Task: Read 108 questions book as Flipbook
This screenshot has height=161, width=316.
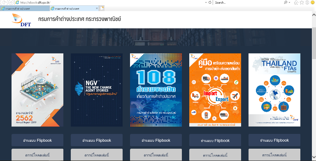Action: click(x=156, y=140)
